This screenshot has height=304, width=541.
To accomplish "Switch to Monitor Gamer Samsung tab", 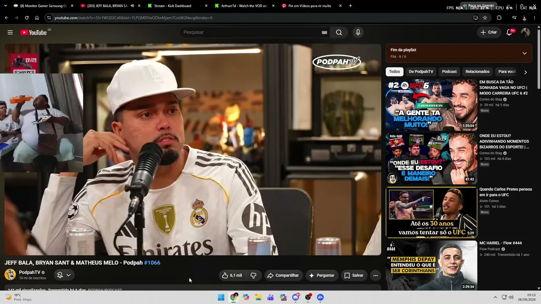I will (43, 6).
